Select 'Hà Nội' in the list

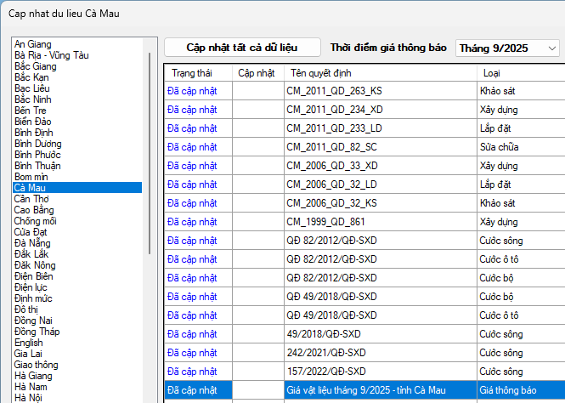click(28, 397)
